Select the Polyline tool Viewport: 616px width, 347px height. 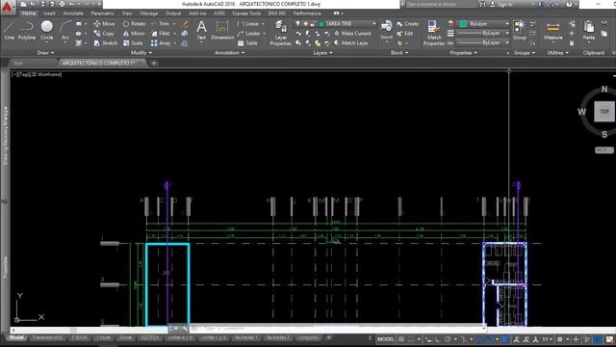point(27,30)
